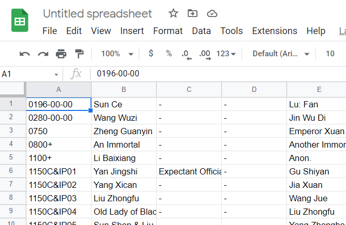Open the zoom 100% dropdown
The image size is (346, 225).
[x=117, y=54]
